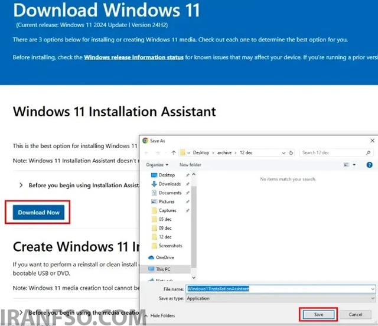
Task: Click New folder in the dialog toolbar
Action: pos(190,165)
